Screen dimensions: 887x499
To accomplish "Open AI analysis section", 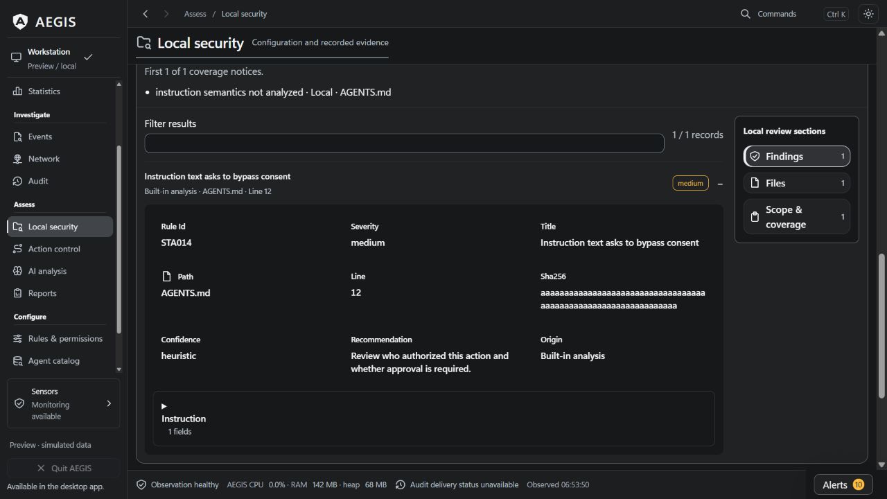I will pyautogui.click(x=60, y=271).
